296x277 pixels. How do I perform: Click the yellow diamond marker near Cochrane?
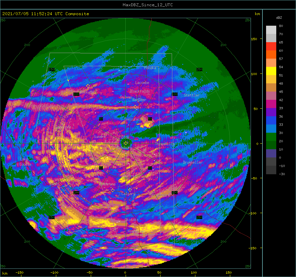click(113, 190)
